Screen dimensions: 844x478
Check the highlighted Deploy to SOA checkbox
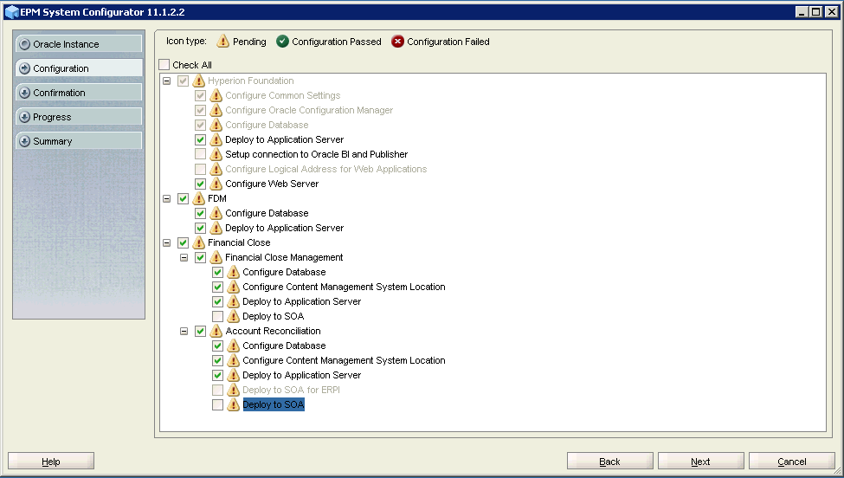click(217, 404)
